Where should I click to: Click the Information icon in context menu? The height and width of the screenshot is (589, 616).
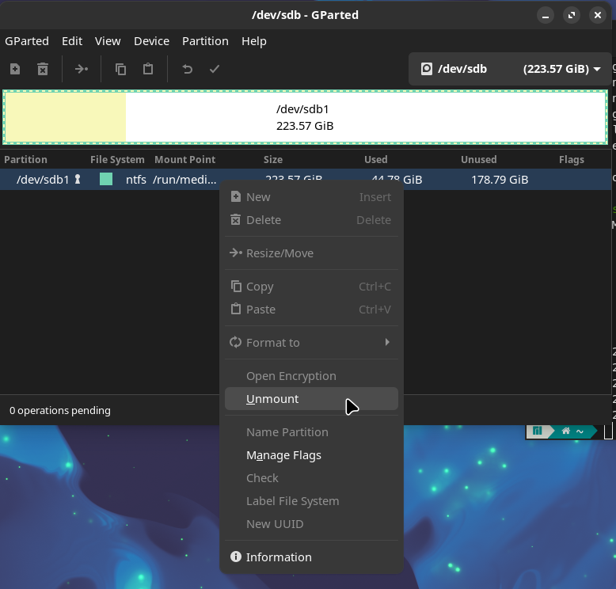point(236,557)
